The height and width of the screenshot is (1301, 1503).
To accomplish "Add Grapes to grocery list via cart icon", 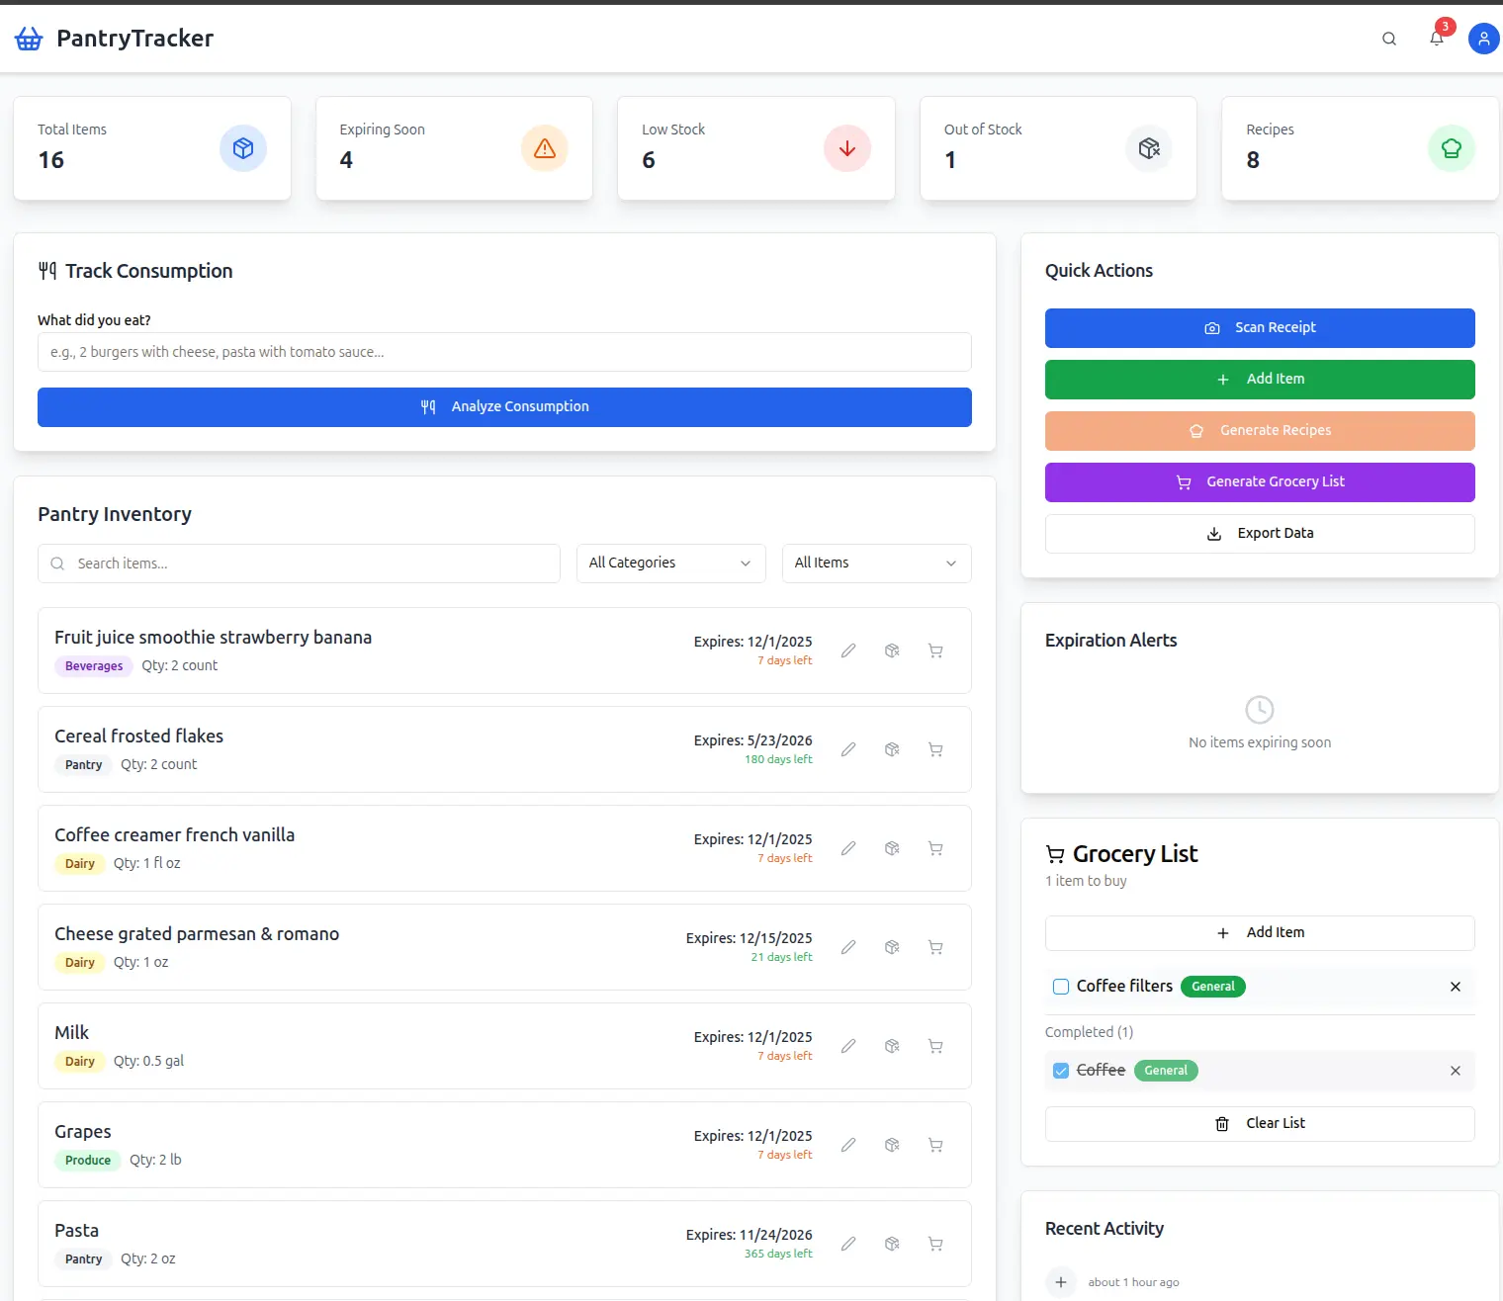I will point(935,1145).
